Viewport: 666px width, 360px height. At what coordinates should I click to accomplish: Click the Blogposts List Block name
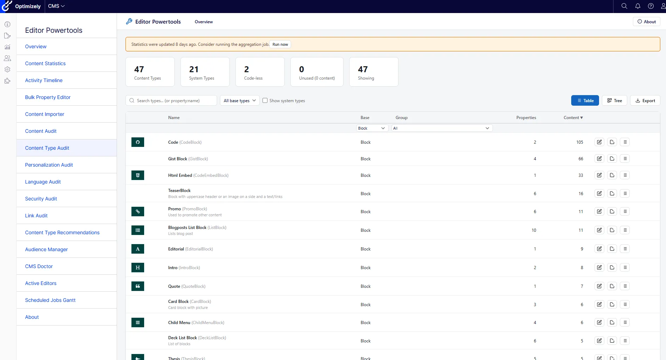coord(187,228)
